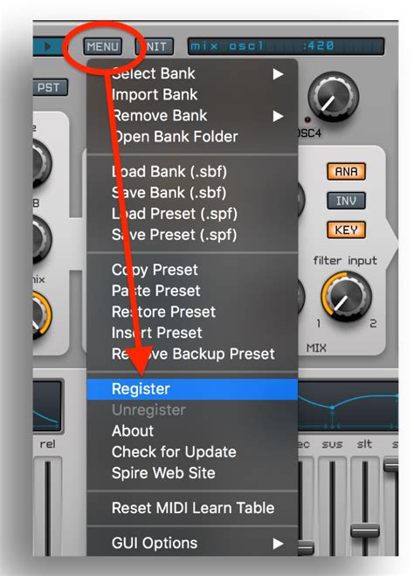This screenshot has width=414, height=576.
Task: Click the PST button
Action: (51, 87)
